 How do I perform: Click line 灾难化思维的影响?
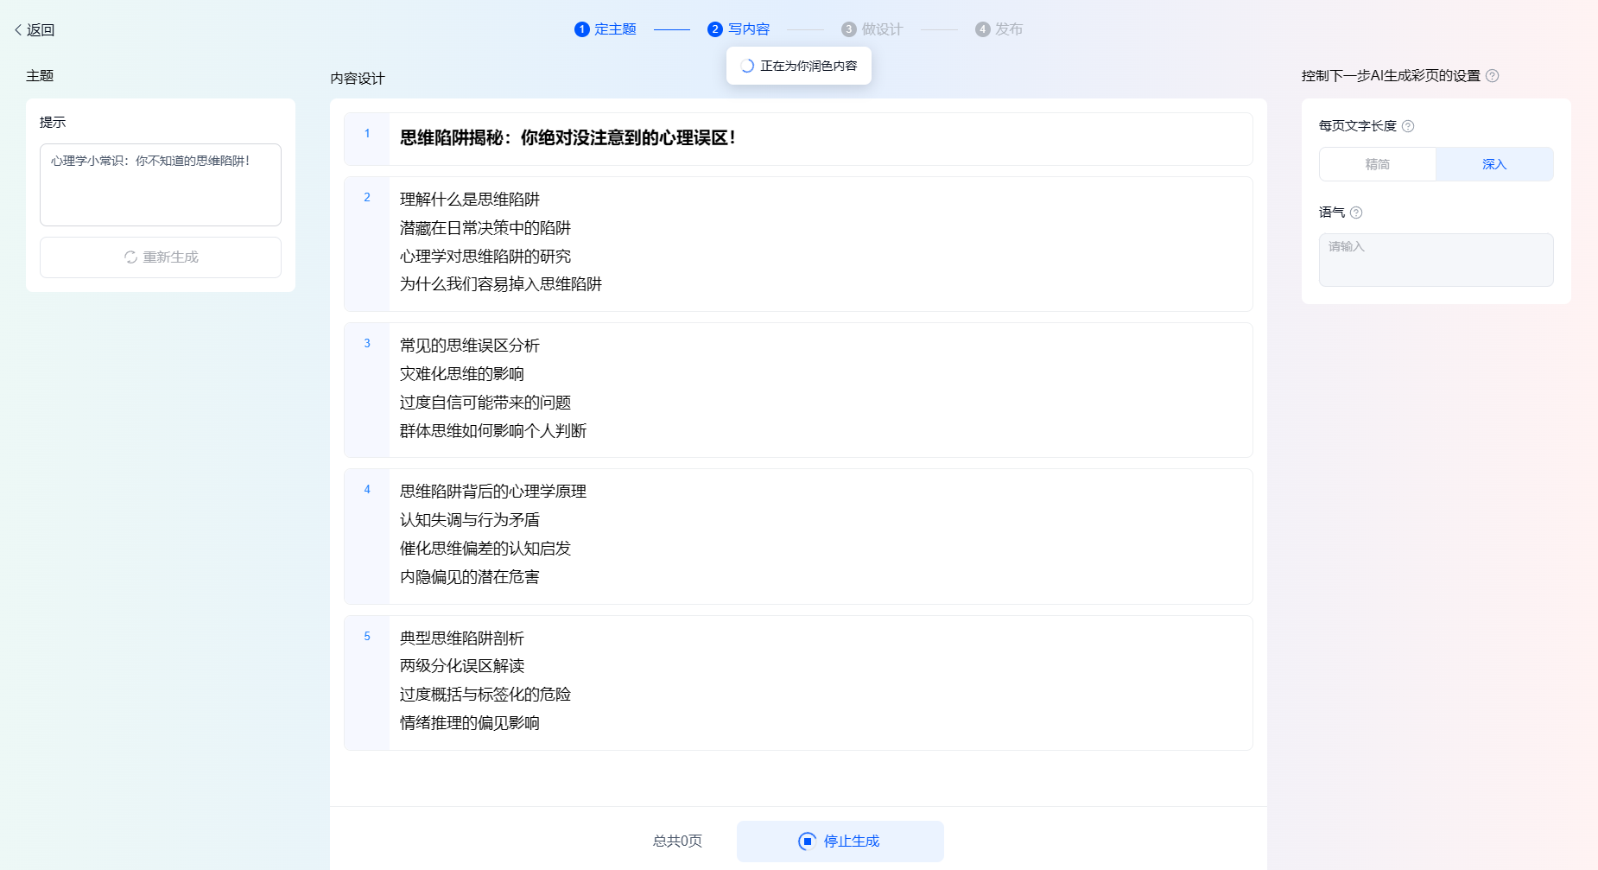pos(462,374)
